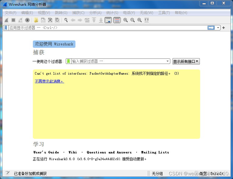233x179 pixels.
Task: Zoom out main window text
Action: (133, 20)
